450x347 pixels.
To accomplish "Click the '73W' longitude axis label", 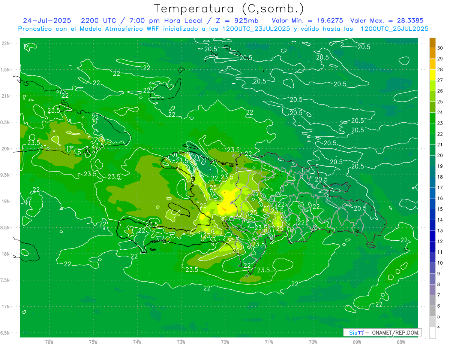I will (181, 342).
